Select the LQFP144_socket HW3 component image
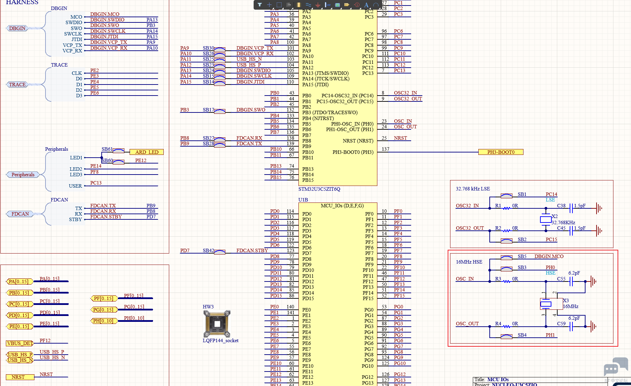Image resolution: width=631 pixels, height=386 pixels. 217,324
